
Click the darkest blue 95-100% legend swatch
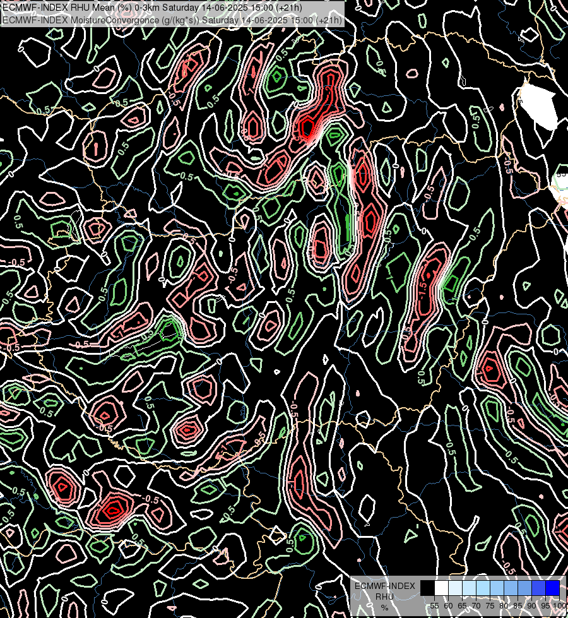pyautogui.click(x=553, y=588)
